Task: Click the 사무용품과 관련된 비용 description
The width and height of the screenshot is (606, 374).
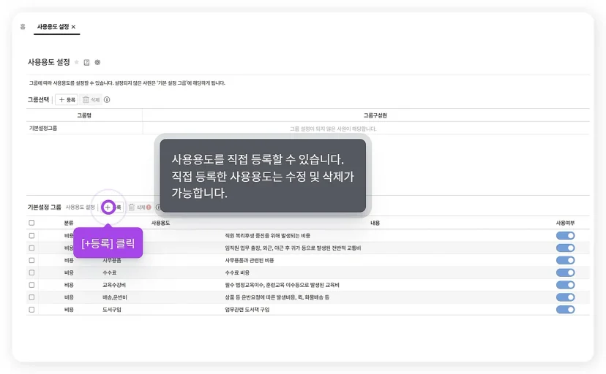Action: click(250, 260)
